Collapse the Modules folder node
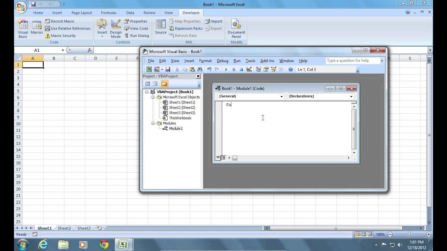 (x=153, y=123)
